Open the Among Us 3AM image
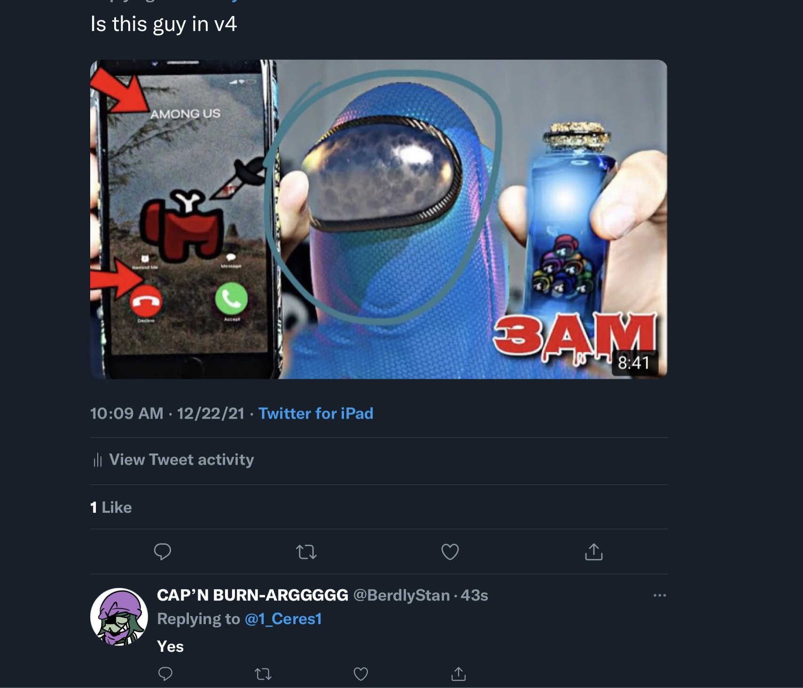Screen dimensions: 803x688 pos(378,219)
